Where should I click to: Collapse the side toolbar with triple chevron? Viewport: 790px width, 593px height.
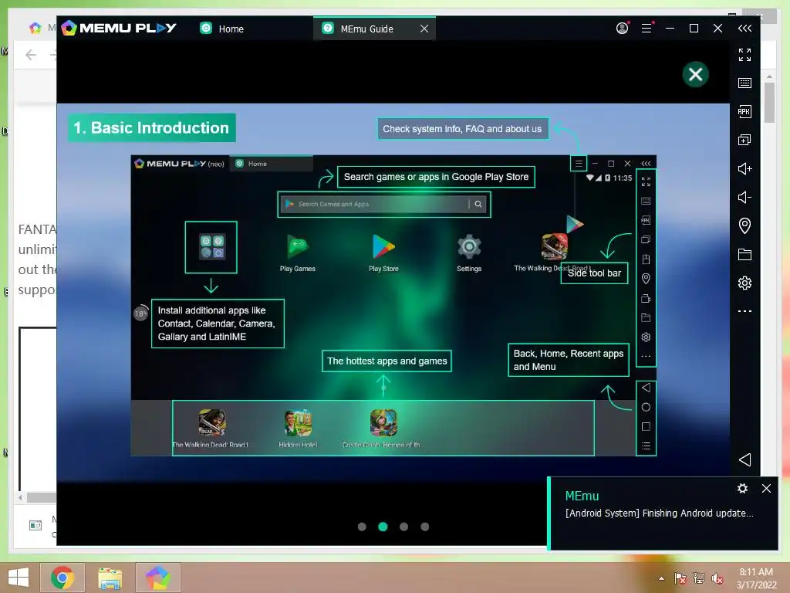(x=744, y=29)
